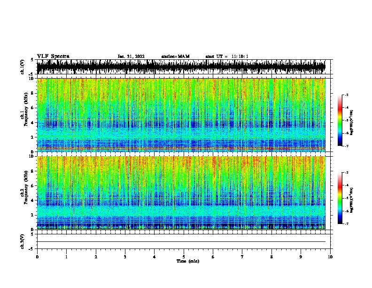Click the ch.1 "Frequency (kHz)" axis label
The image size is (372, 288).
pyautogui.click(x=26, y=110)
